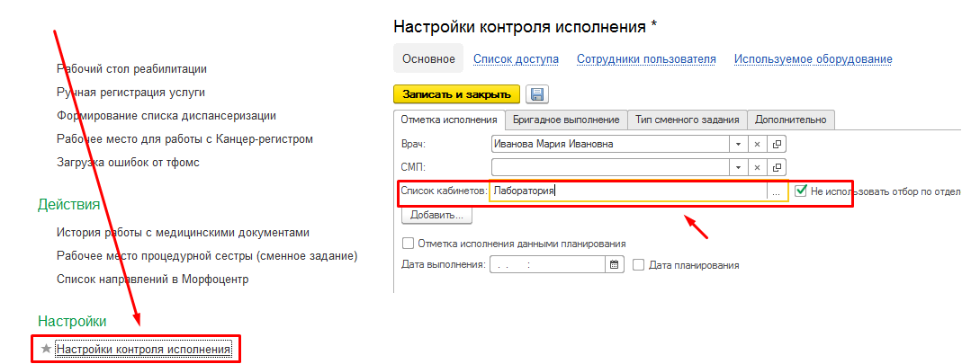Open the СМП record with open-form icon
The width and height of the screenshot is (971, 364).
(x=778, y=166)
